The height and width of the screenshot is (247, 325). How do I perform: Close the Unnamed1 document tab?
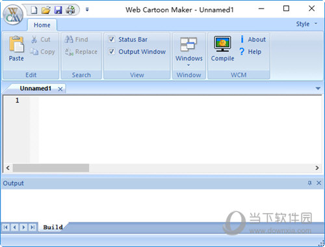tap(60, 89)
